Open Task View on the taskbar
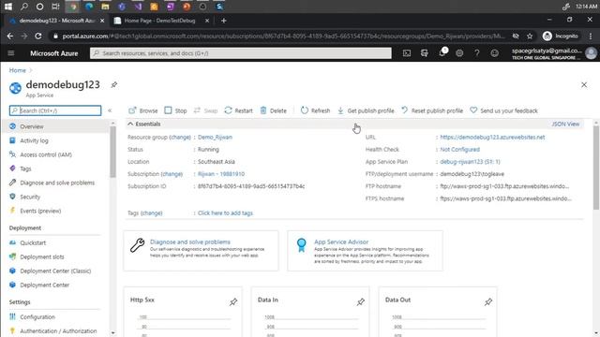Screen dimensions: 600x337 [55, 7]
